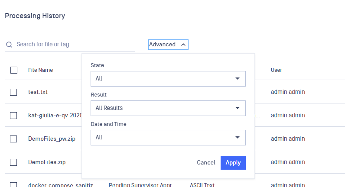Image resolution: width=345 pixels, height=187 pixels.
Task: Tick the DemoFiles.zip checkbox
Action: (13, 162)
